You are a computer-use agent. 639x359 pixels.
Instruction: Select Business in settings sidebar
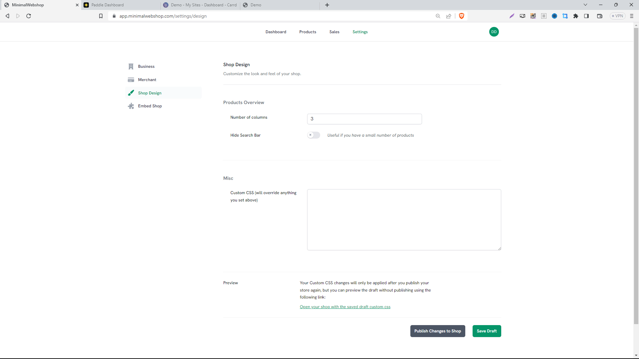pos(163,66)
